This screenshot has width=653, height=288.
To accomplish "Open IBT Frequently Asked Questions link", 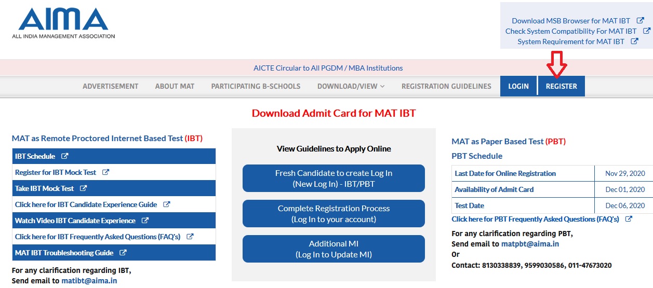I will pos(98,237).
